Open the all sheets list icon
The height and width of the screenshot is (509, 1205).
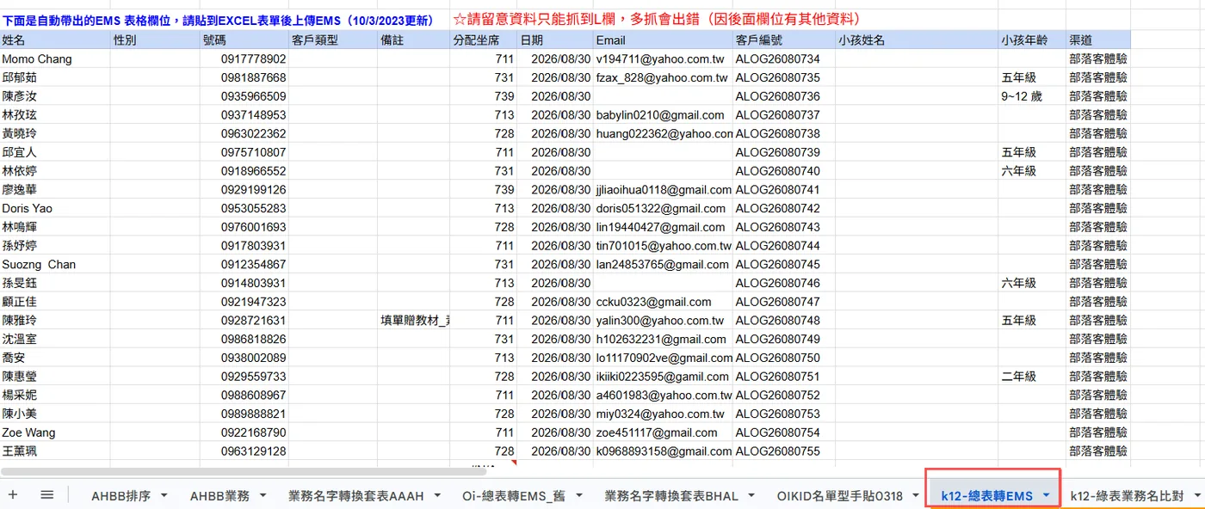(47, 494)
